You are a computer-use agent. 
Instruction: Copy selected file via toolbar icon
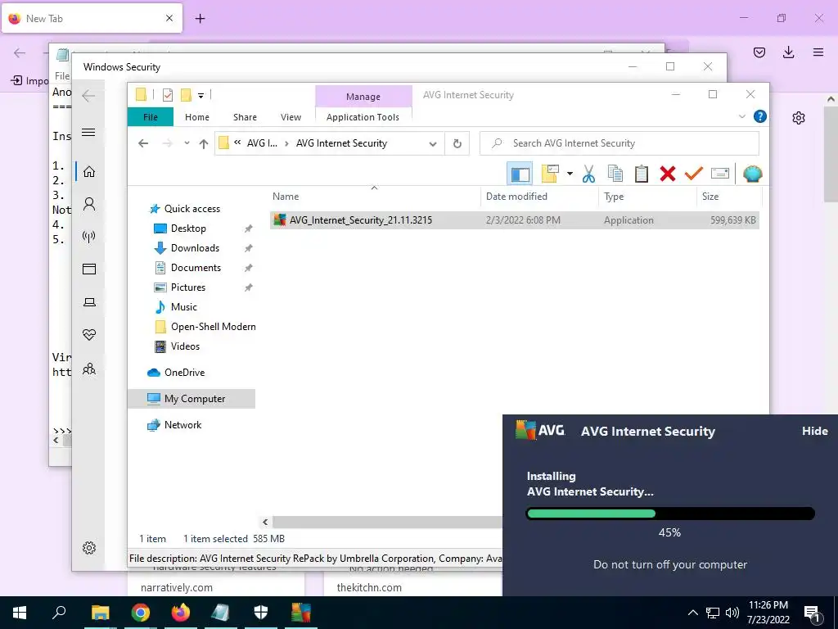[x=615, y=174]
